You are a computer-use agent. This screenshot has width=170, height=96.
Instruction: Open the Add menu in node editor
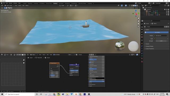(x=48, y=55)
